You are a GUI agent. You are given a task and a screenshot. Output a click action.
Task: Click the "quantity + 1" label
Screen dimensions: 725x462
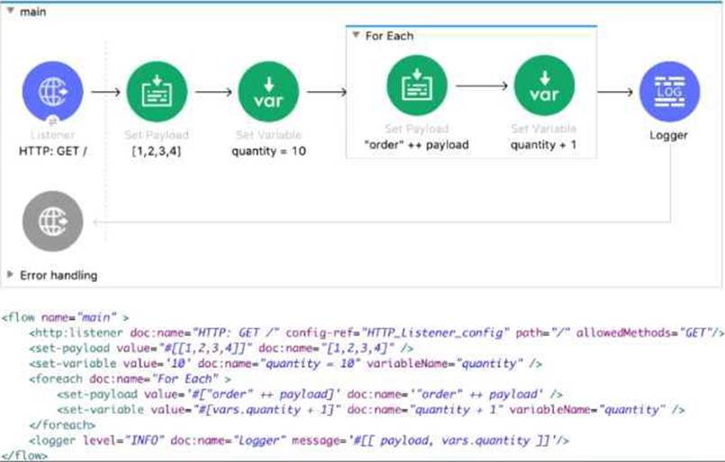point(544,144)
